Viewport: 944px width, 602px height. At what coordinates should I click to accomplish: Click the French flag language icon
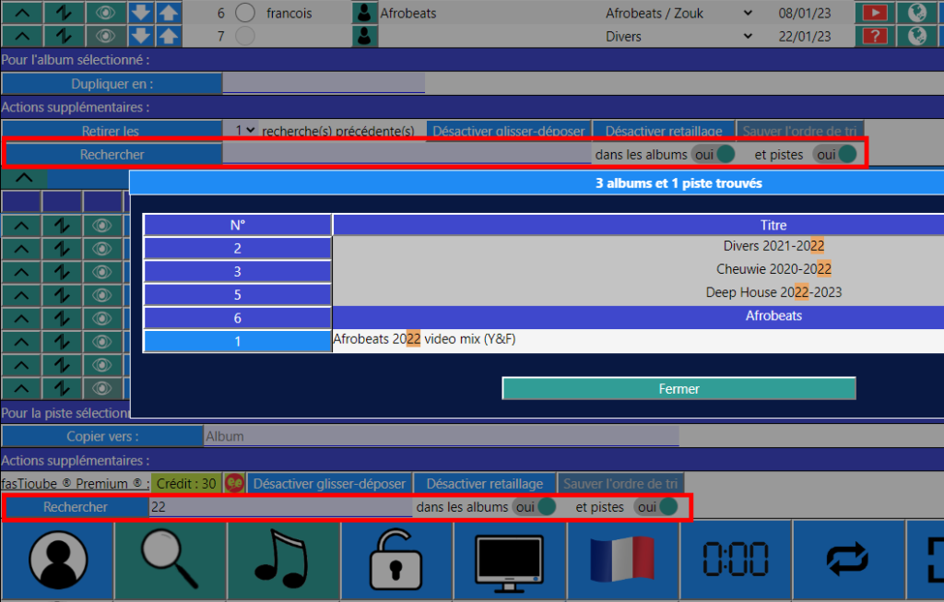623,559
